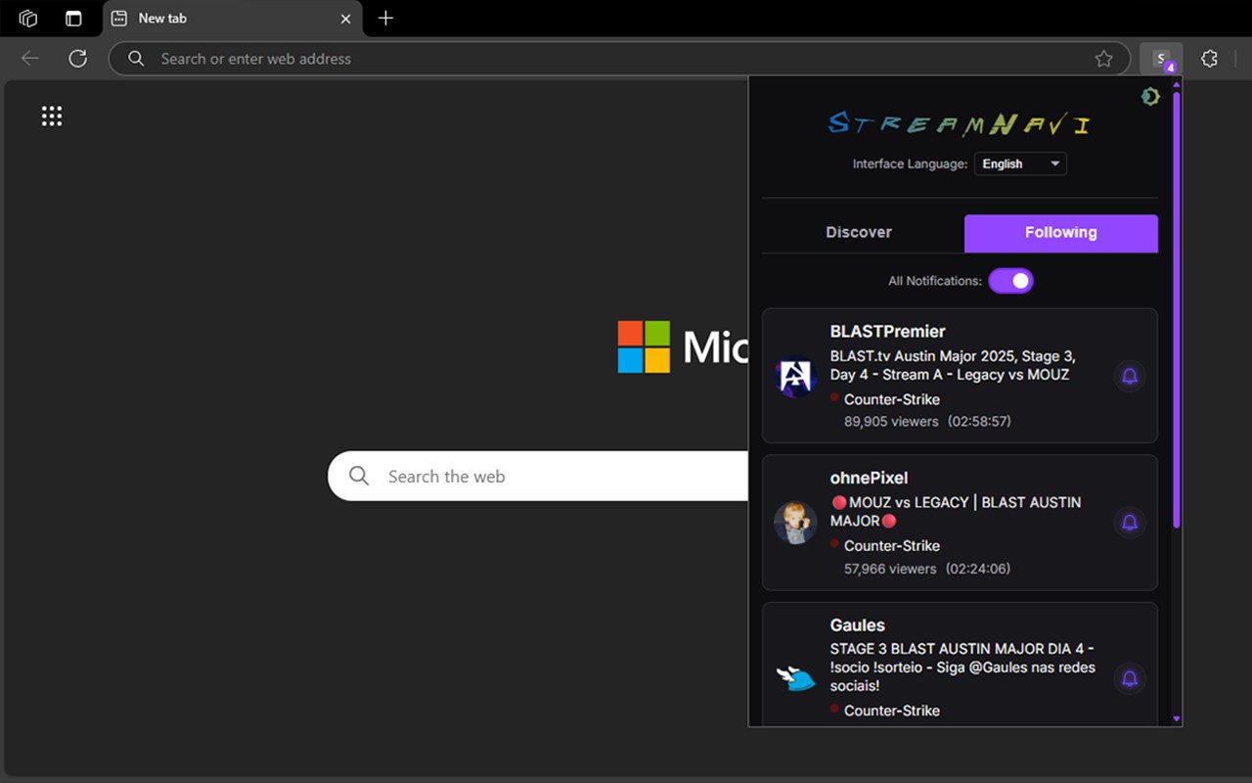1252x783 pixels.
Task: Click the STAGE 3 BLAST AUSTIN MAJOR DIA 4 title
Action: click(962, 668)
